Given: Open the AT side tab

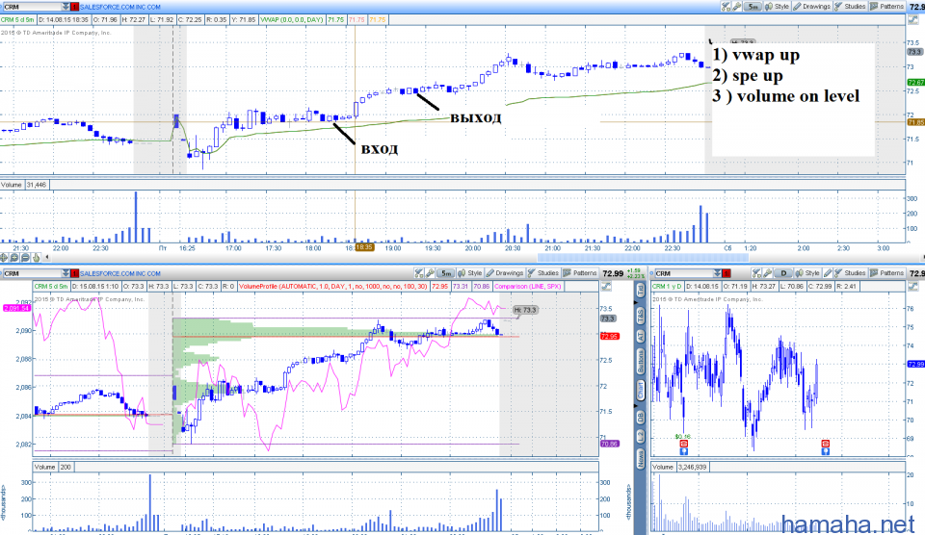Looking at the screenshot, I should click(641, 337).
